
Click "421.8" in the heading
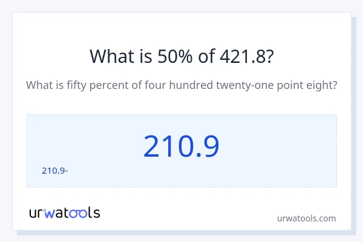(x=235, y=56)
